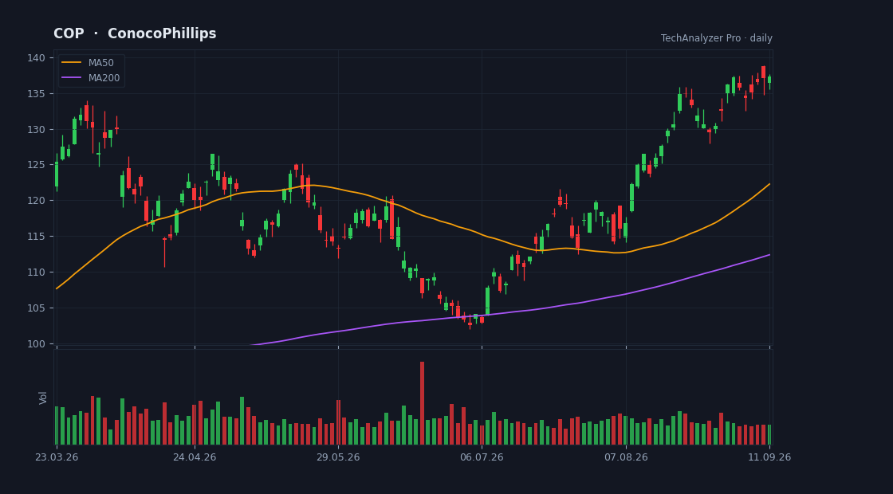Click the TechAnalyzer Pro · daily label
Screen dimensions: 893x494
(x=717, y=38)
